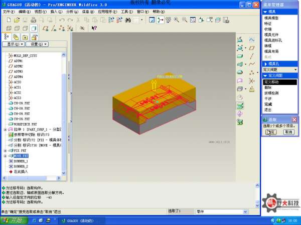Click the Refit view icon
The height and width of the screenshot is (225, 301).
(x=193, y=20)
